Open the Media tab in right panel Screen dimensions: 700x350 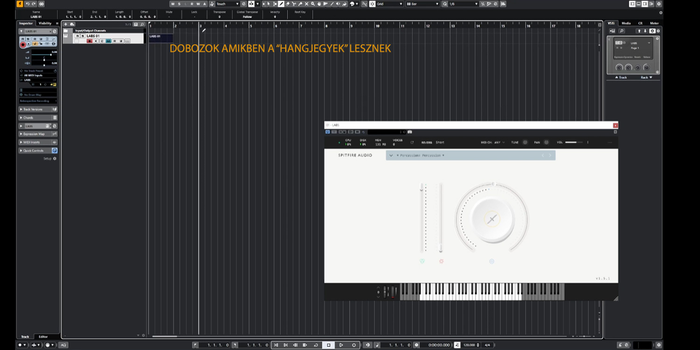(626, 23)
